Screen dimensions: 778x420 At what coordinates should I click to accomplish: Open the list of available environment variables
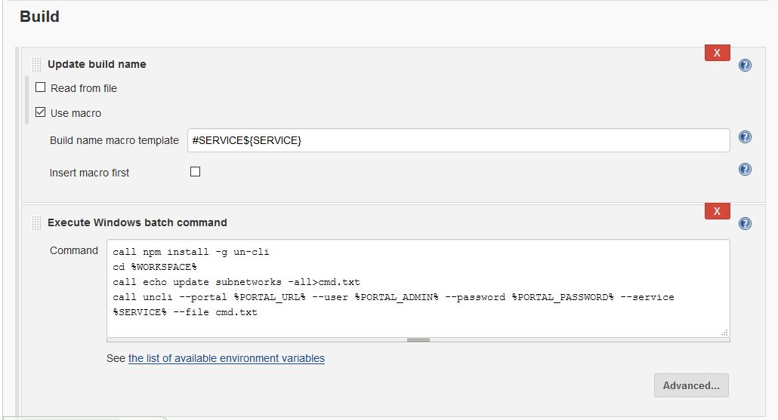226,358
